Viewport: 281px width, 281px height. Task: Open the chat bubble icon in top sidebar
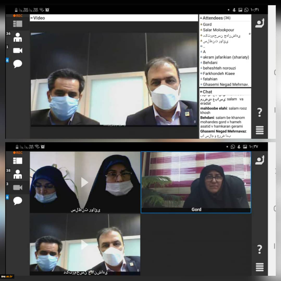click(x=17, y=64)
